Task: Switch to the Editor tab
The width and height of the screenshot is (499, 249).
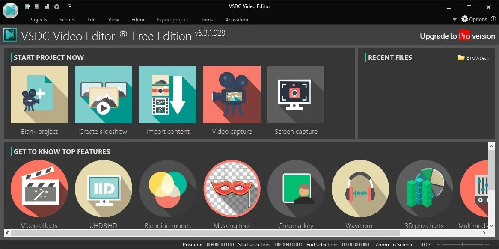Action: point(138,19)
